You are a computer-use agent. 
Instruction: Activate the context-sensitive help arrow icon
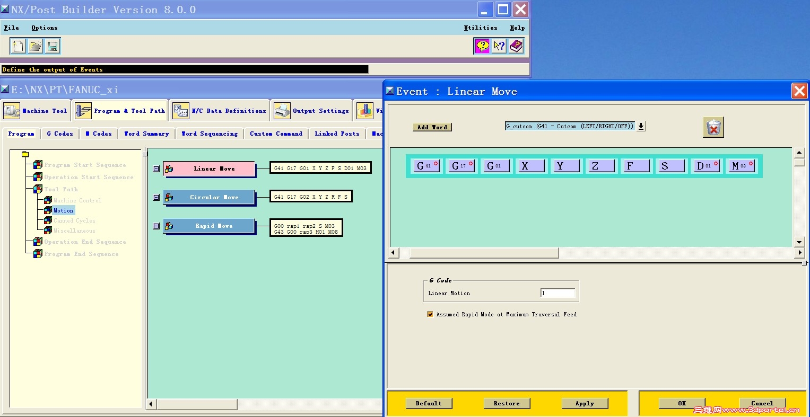[499, 46]
